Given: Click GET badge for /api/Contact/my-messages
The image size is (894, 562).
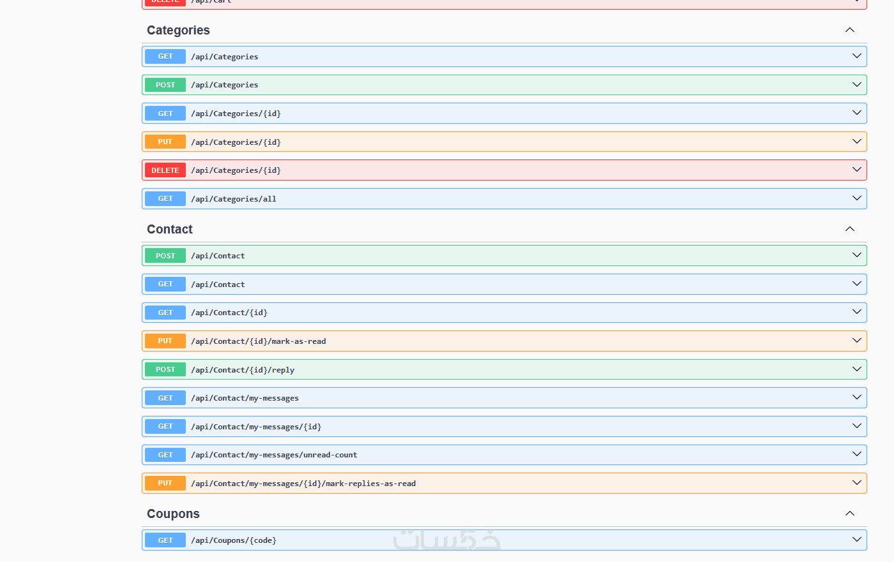Looking at the screenshot, I should click(165, 398).
